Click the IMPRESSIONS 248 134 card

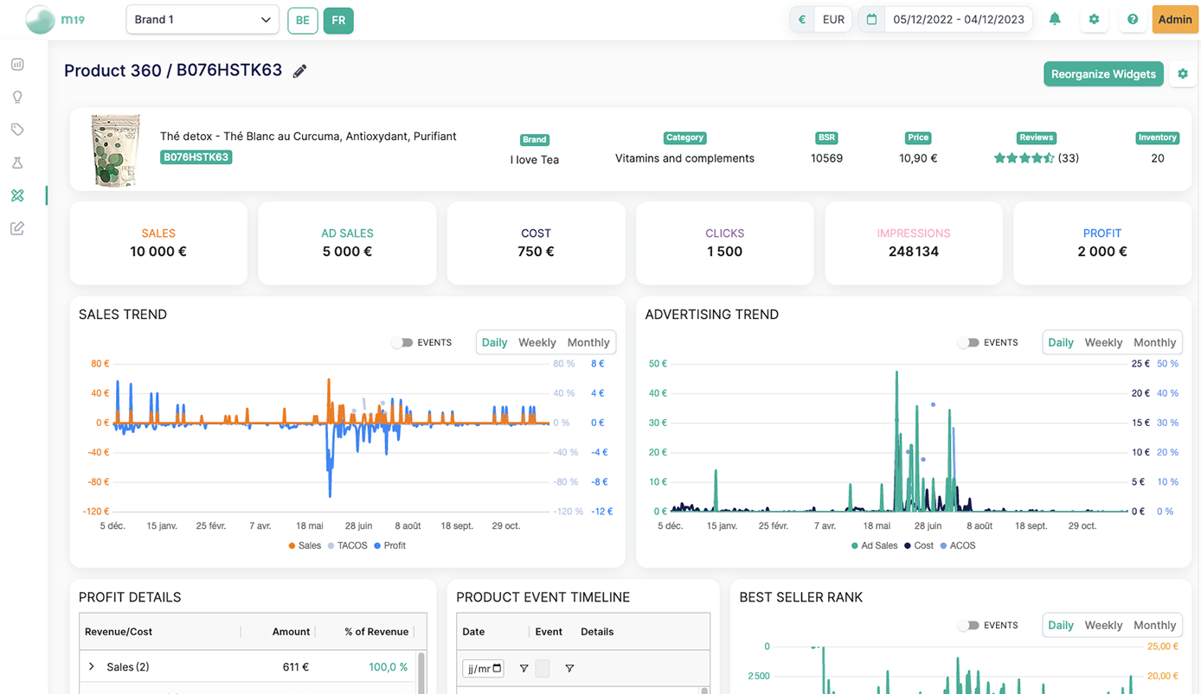pyautogui.click(x=914, y=244)
